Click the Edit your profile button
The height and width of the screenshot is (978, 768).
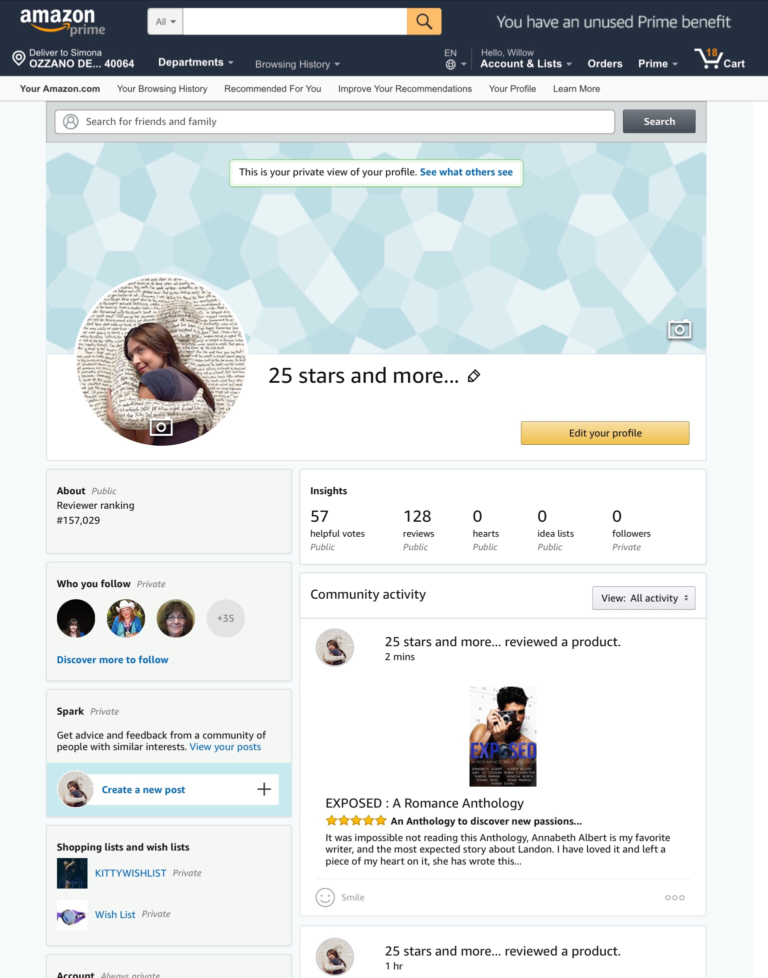click(605, 433)
